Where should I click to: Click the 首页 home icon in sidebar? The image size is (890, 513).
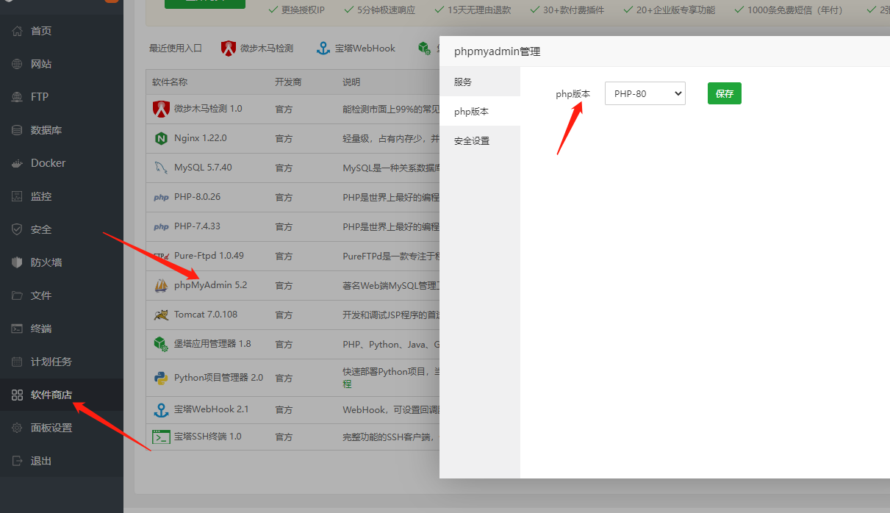click(x=17, y=31)
